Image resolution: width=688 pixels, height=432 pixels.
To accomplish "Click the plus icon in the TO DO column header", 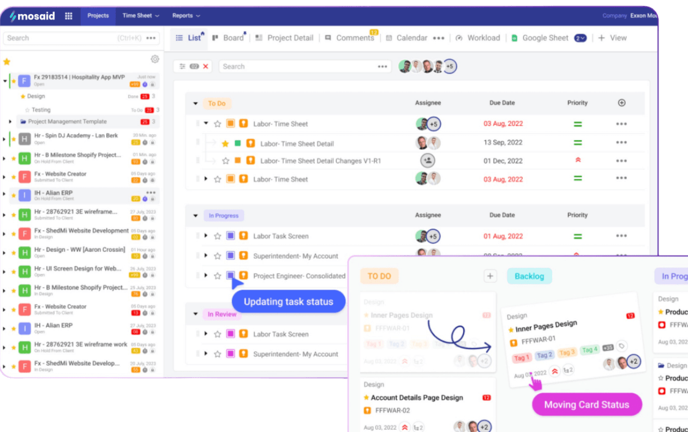I will tap(490, 276).
